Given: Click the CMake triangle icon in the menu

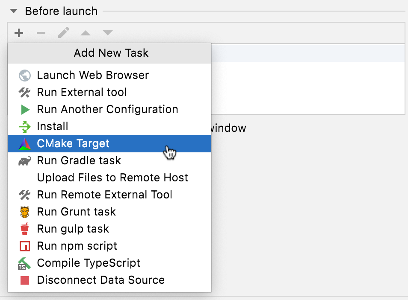Looking at the screenshot, I should (x=24, y=144).
